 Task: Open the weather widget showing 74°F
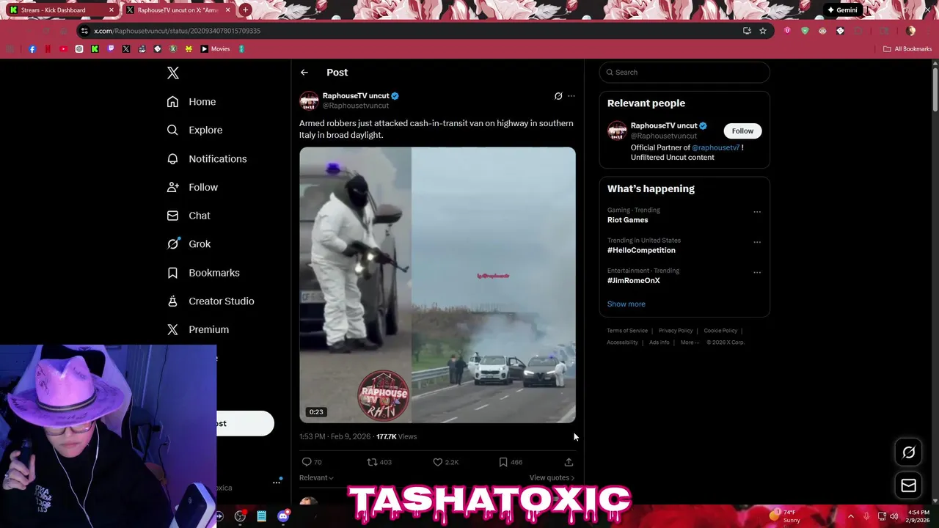click(x=784, y=516)
